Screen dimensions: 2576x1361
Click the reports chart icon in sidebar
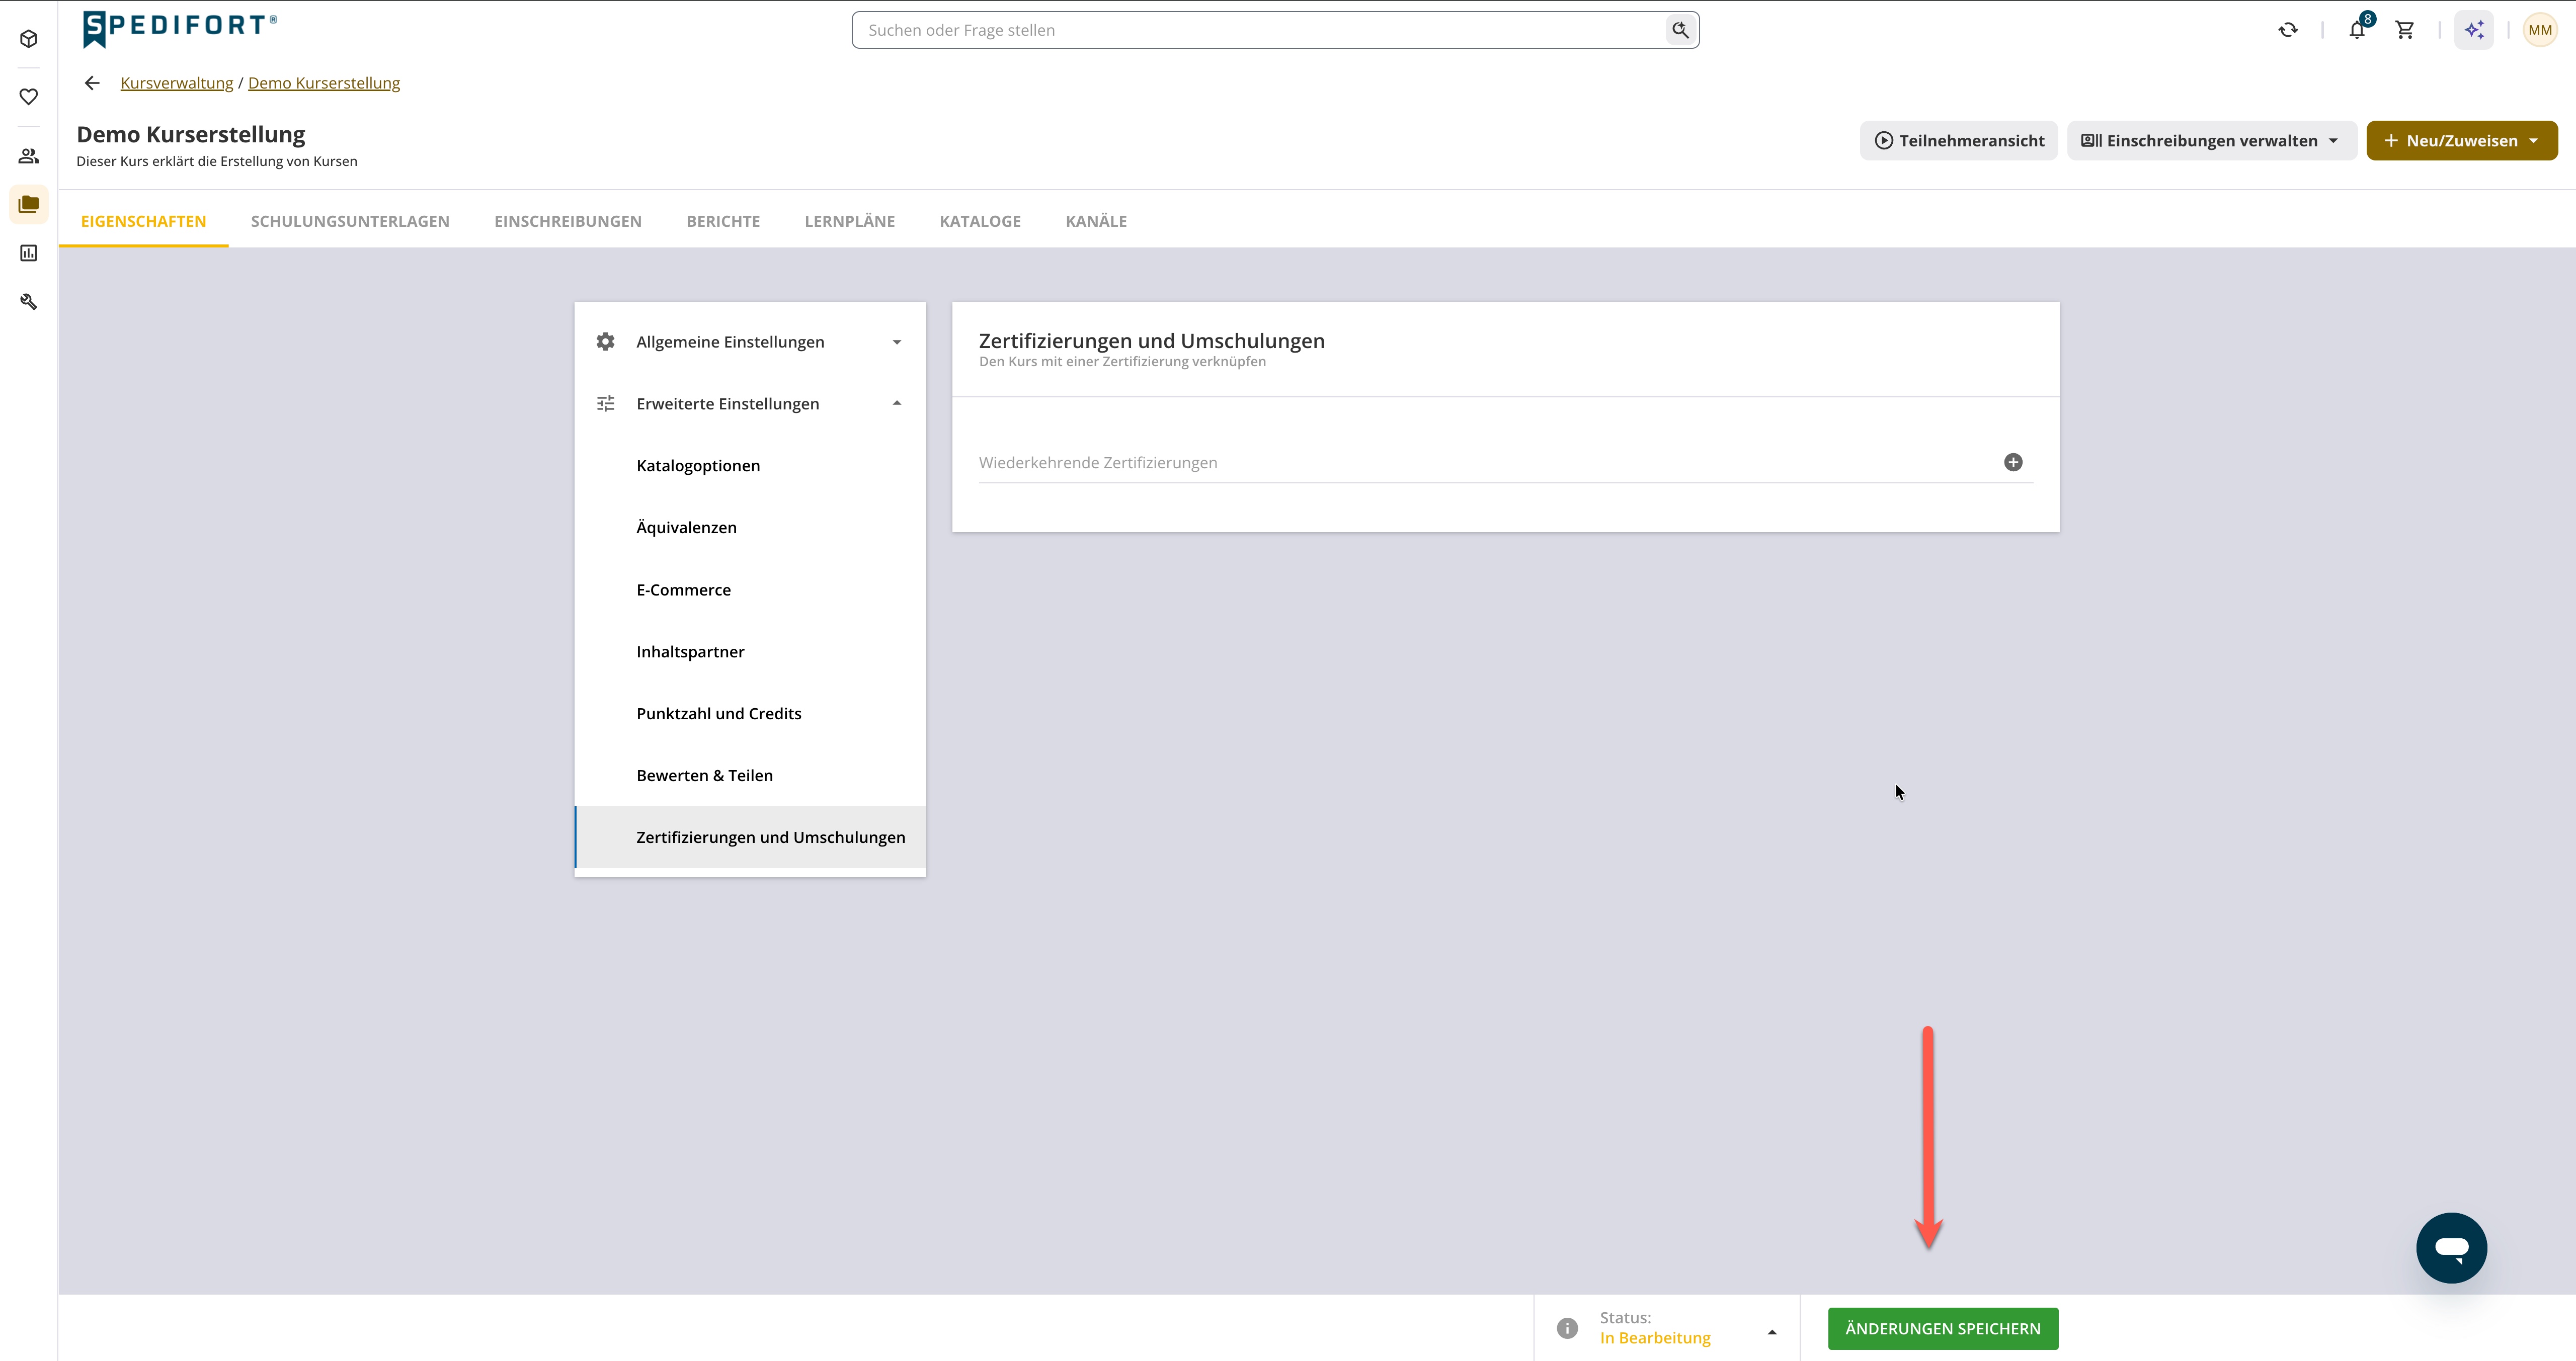pos(29,253)
